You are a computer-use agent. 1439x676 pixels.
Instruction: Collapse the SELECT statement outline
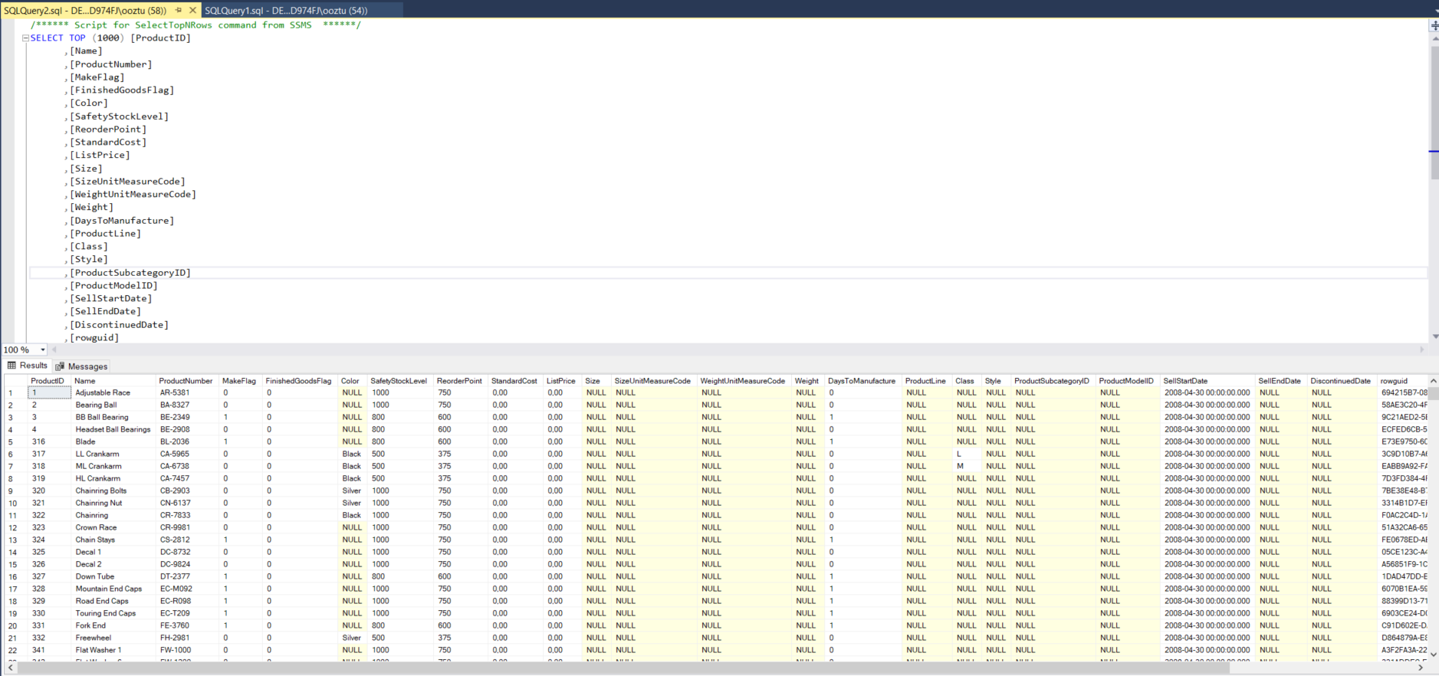click(25, 38)
